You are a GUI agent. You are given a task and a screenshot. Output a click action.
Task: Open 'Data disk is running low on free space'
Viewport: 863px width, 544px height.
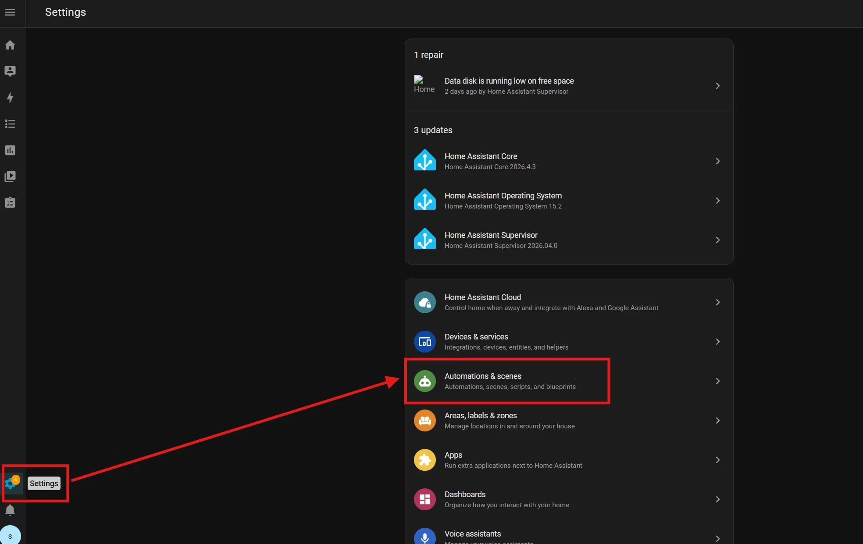pos(509,81)
